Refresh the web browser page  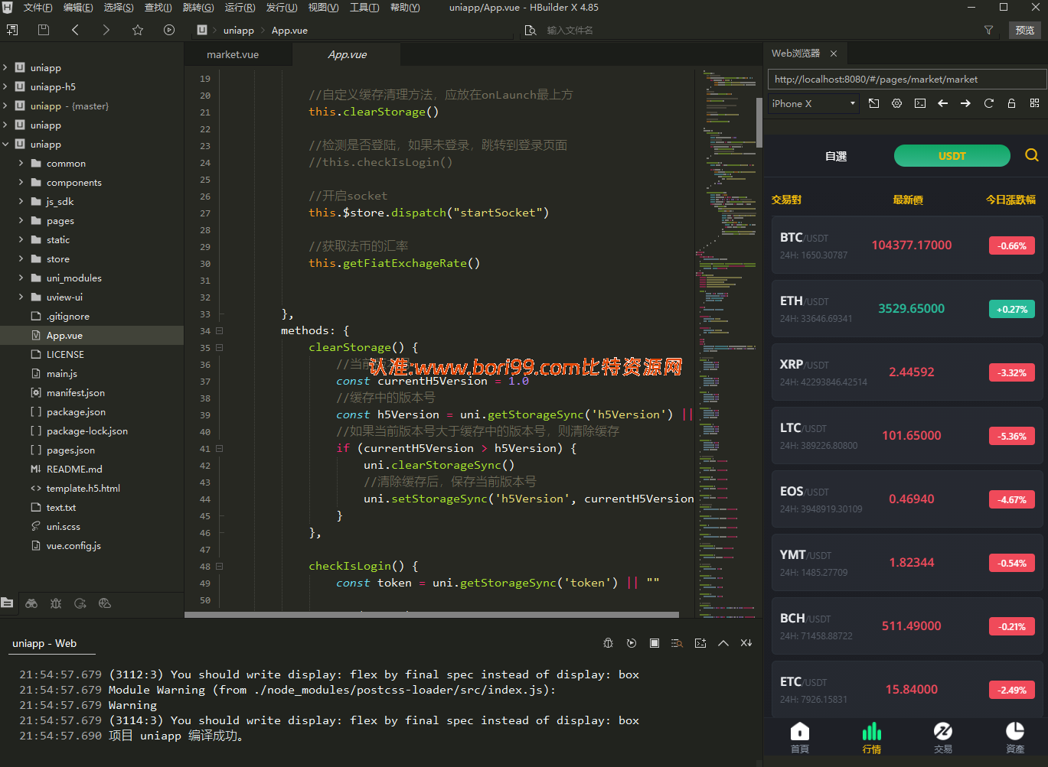989,103
